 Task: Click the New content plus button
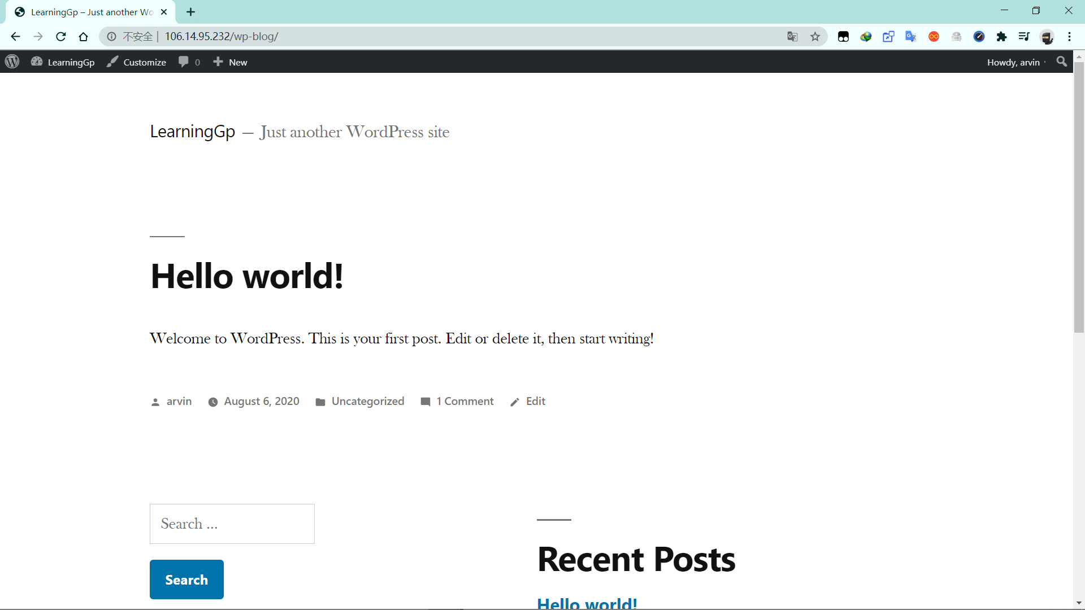click(x=230, y=62)
